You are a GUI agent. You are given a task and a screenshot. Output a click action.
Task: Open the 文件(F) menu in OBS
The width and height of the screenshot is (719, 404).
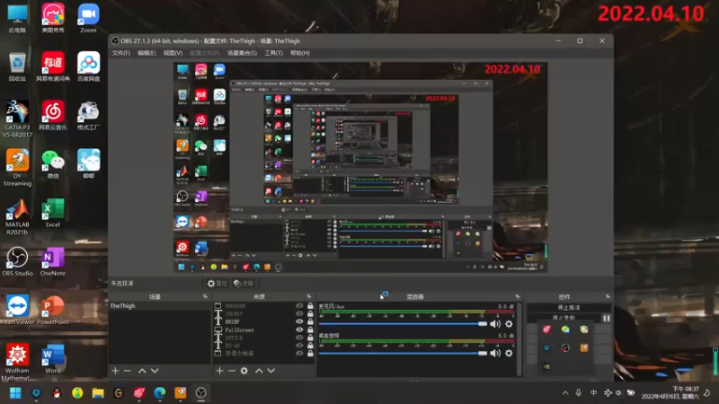click(x=121, y=53)
